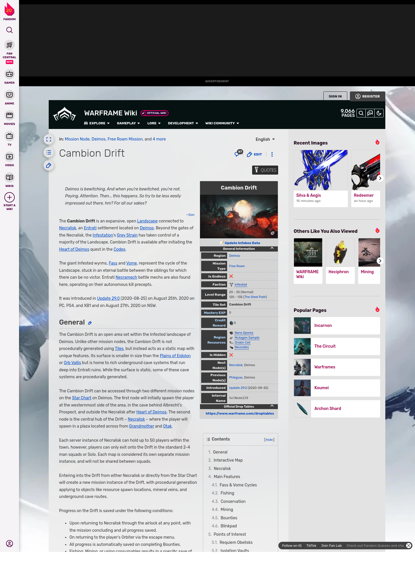Click the Start a Wiki plus icon
The image size is (415, 577).
[10, 197]
